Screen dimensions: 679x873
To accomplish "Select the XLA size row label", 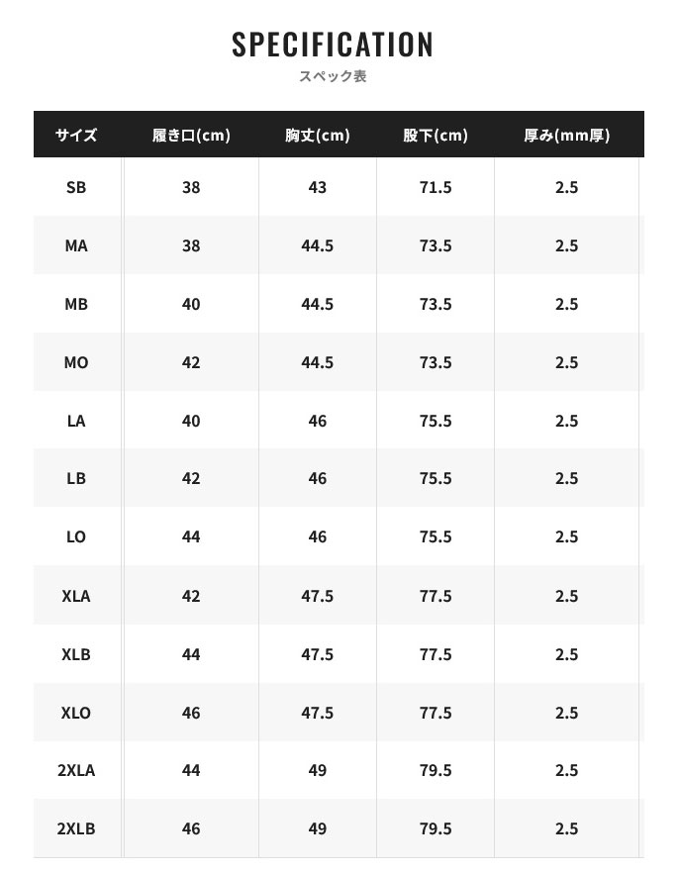I will coord(76,596).
